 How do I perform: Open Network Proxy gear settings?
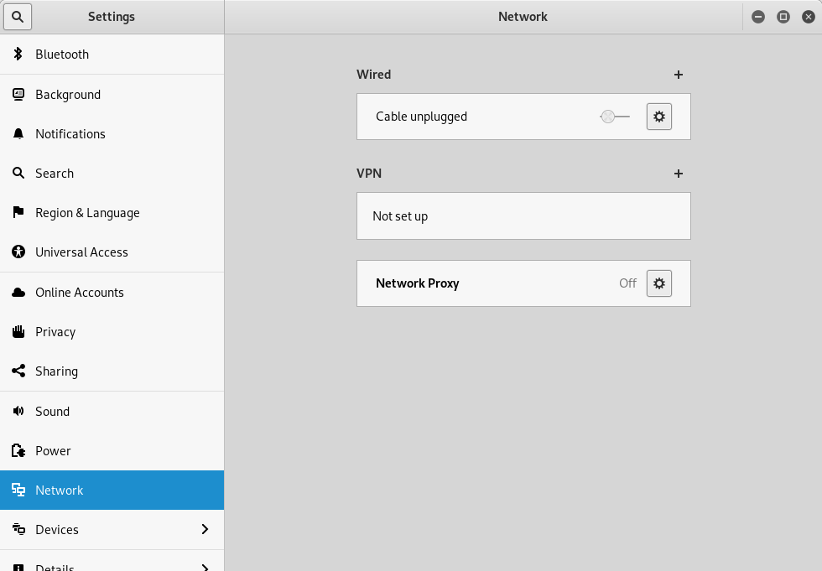pos(659,283)
